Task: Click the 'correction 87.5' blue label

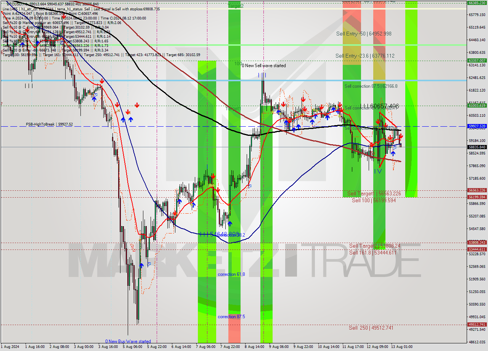Action: pyautogui.click(x=231, y=317)
